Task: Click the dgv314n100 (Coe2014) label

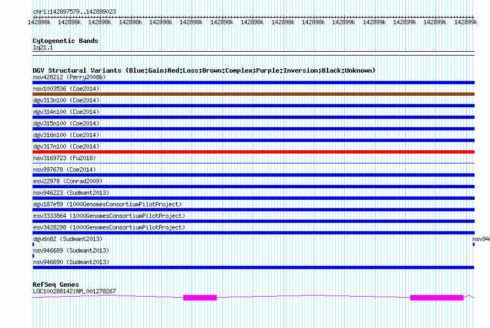Action: tap(66, 112)
